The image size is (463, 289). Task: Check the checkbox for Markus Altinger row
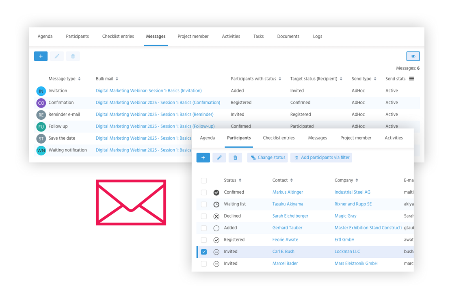coord(204,192)
